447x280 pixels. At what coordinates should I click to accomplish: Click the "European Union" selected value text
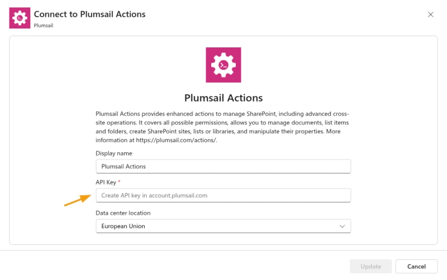pos(123,226)
